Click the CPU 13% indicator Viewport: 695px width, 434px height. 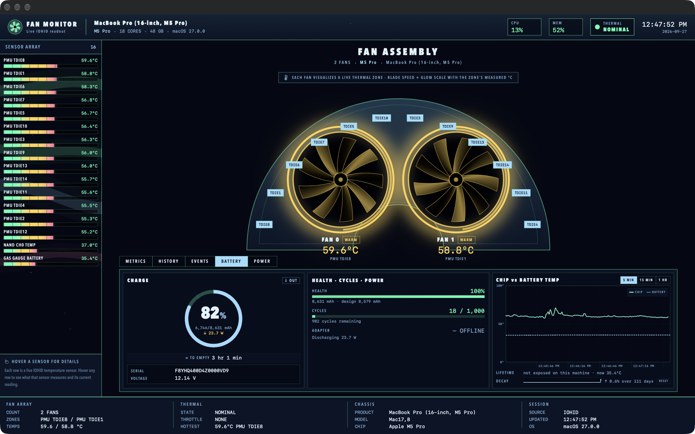point(524,27)
